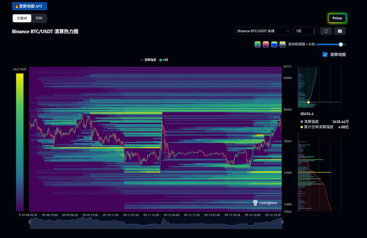Click the 9647.98万 maximum intensity label

pyautogui.click(x=20, y=69)
